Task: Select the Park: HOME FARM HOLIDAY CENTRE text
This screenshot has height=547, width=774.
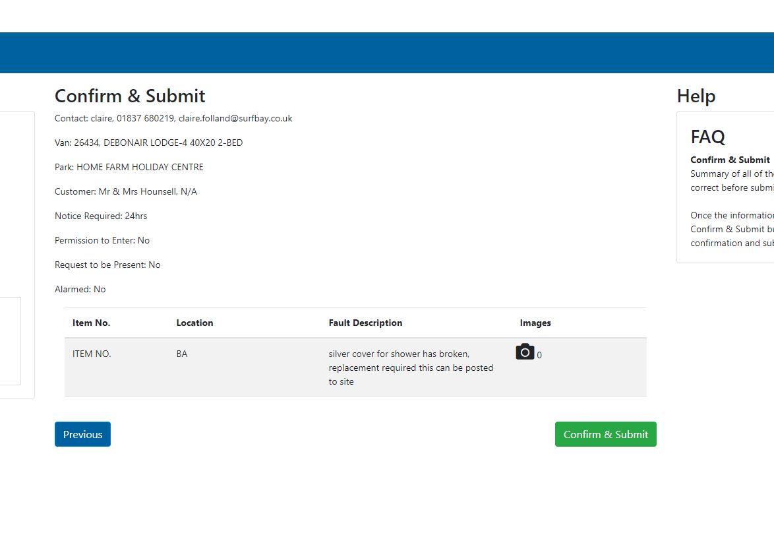Action: [x=129, y=167]
